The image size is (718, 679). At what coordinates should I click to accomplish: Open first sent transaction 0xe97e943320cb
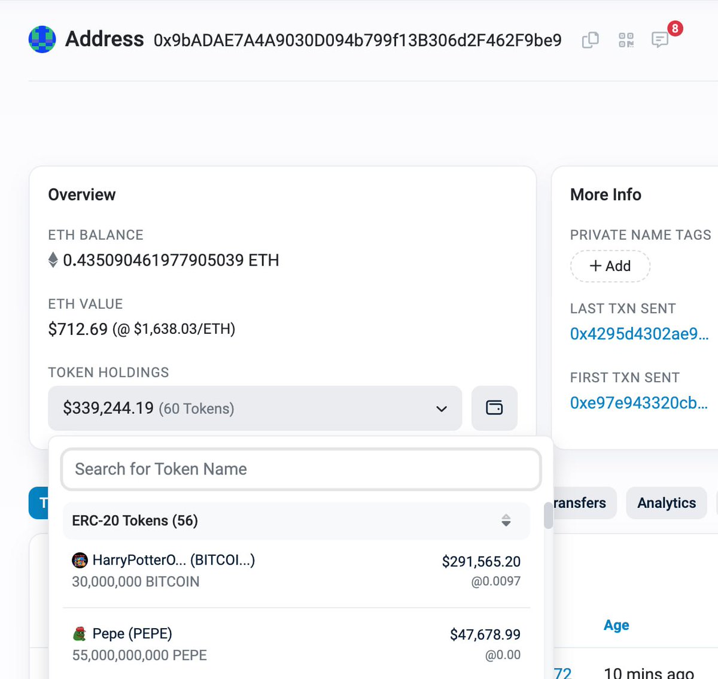(x=640, y=403)
